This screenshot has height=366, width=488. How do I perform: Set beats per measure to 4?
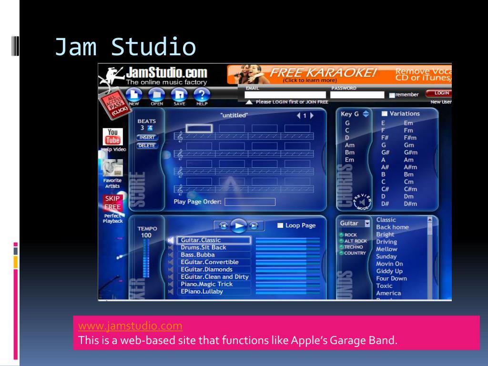click(x=150, y=128)
